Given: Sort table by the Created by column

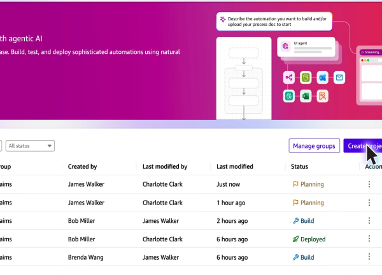Looking at the screenshot, I should coord(82,166).
